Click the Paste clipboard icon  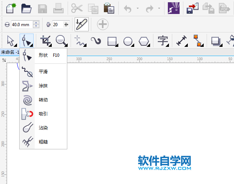[x=109, y=8]
